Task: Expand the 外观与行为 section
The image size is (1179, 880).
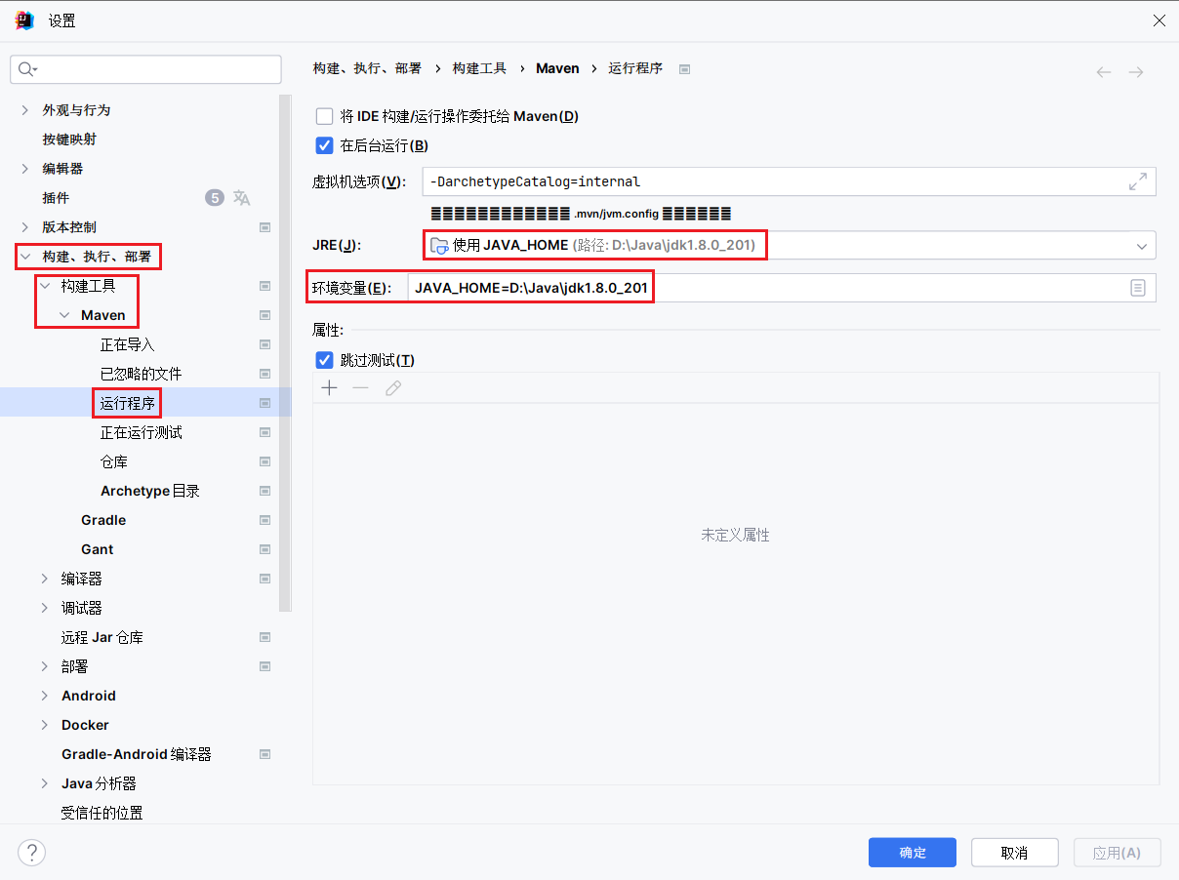Action: pyautogui.click(x=24, y=110)
